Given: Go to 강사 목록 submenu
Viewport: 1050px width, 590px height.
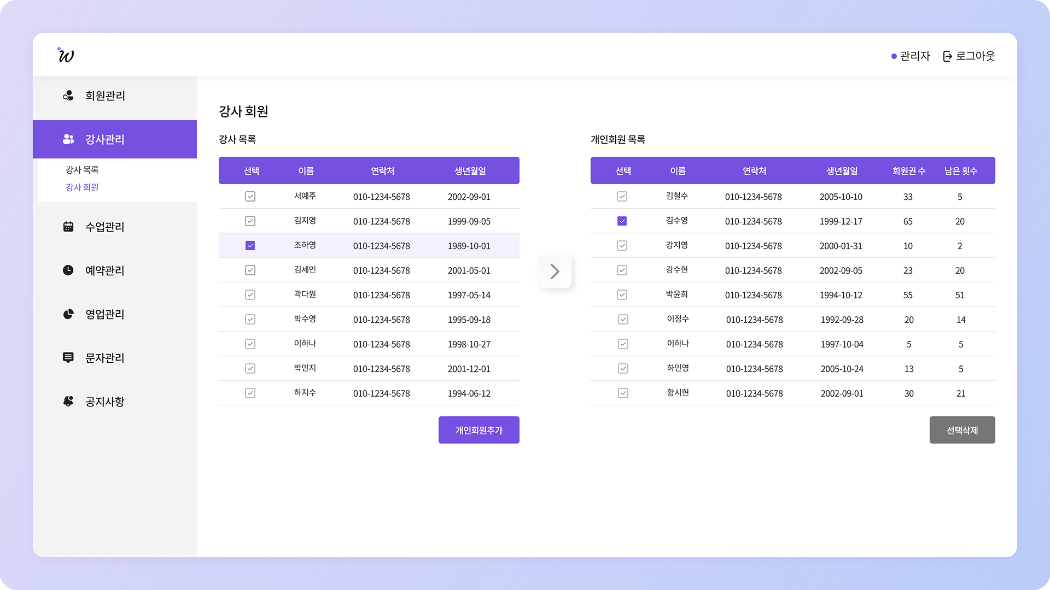Looking at the screenshot, I should pyautogui.click(x=82, y=170).
